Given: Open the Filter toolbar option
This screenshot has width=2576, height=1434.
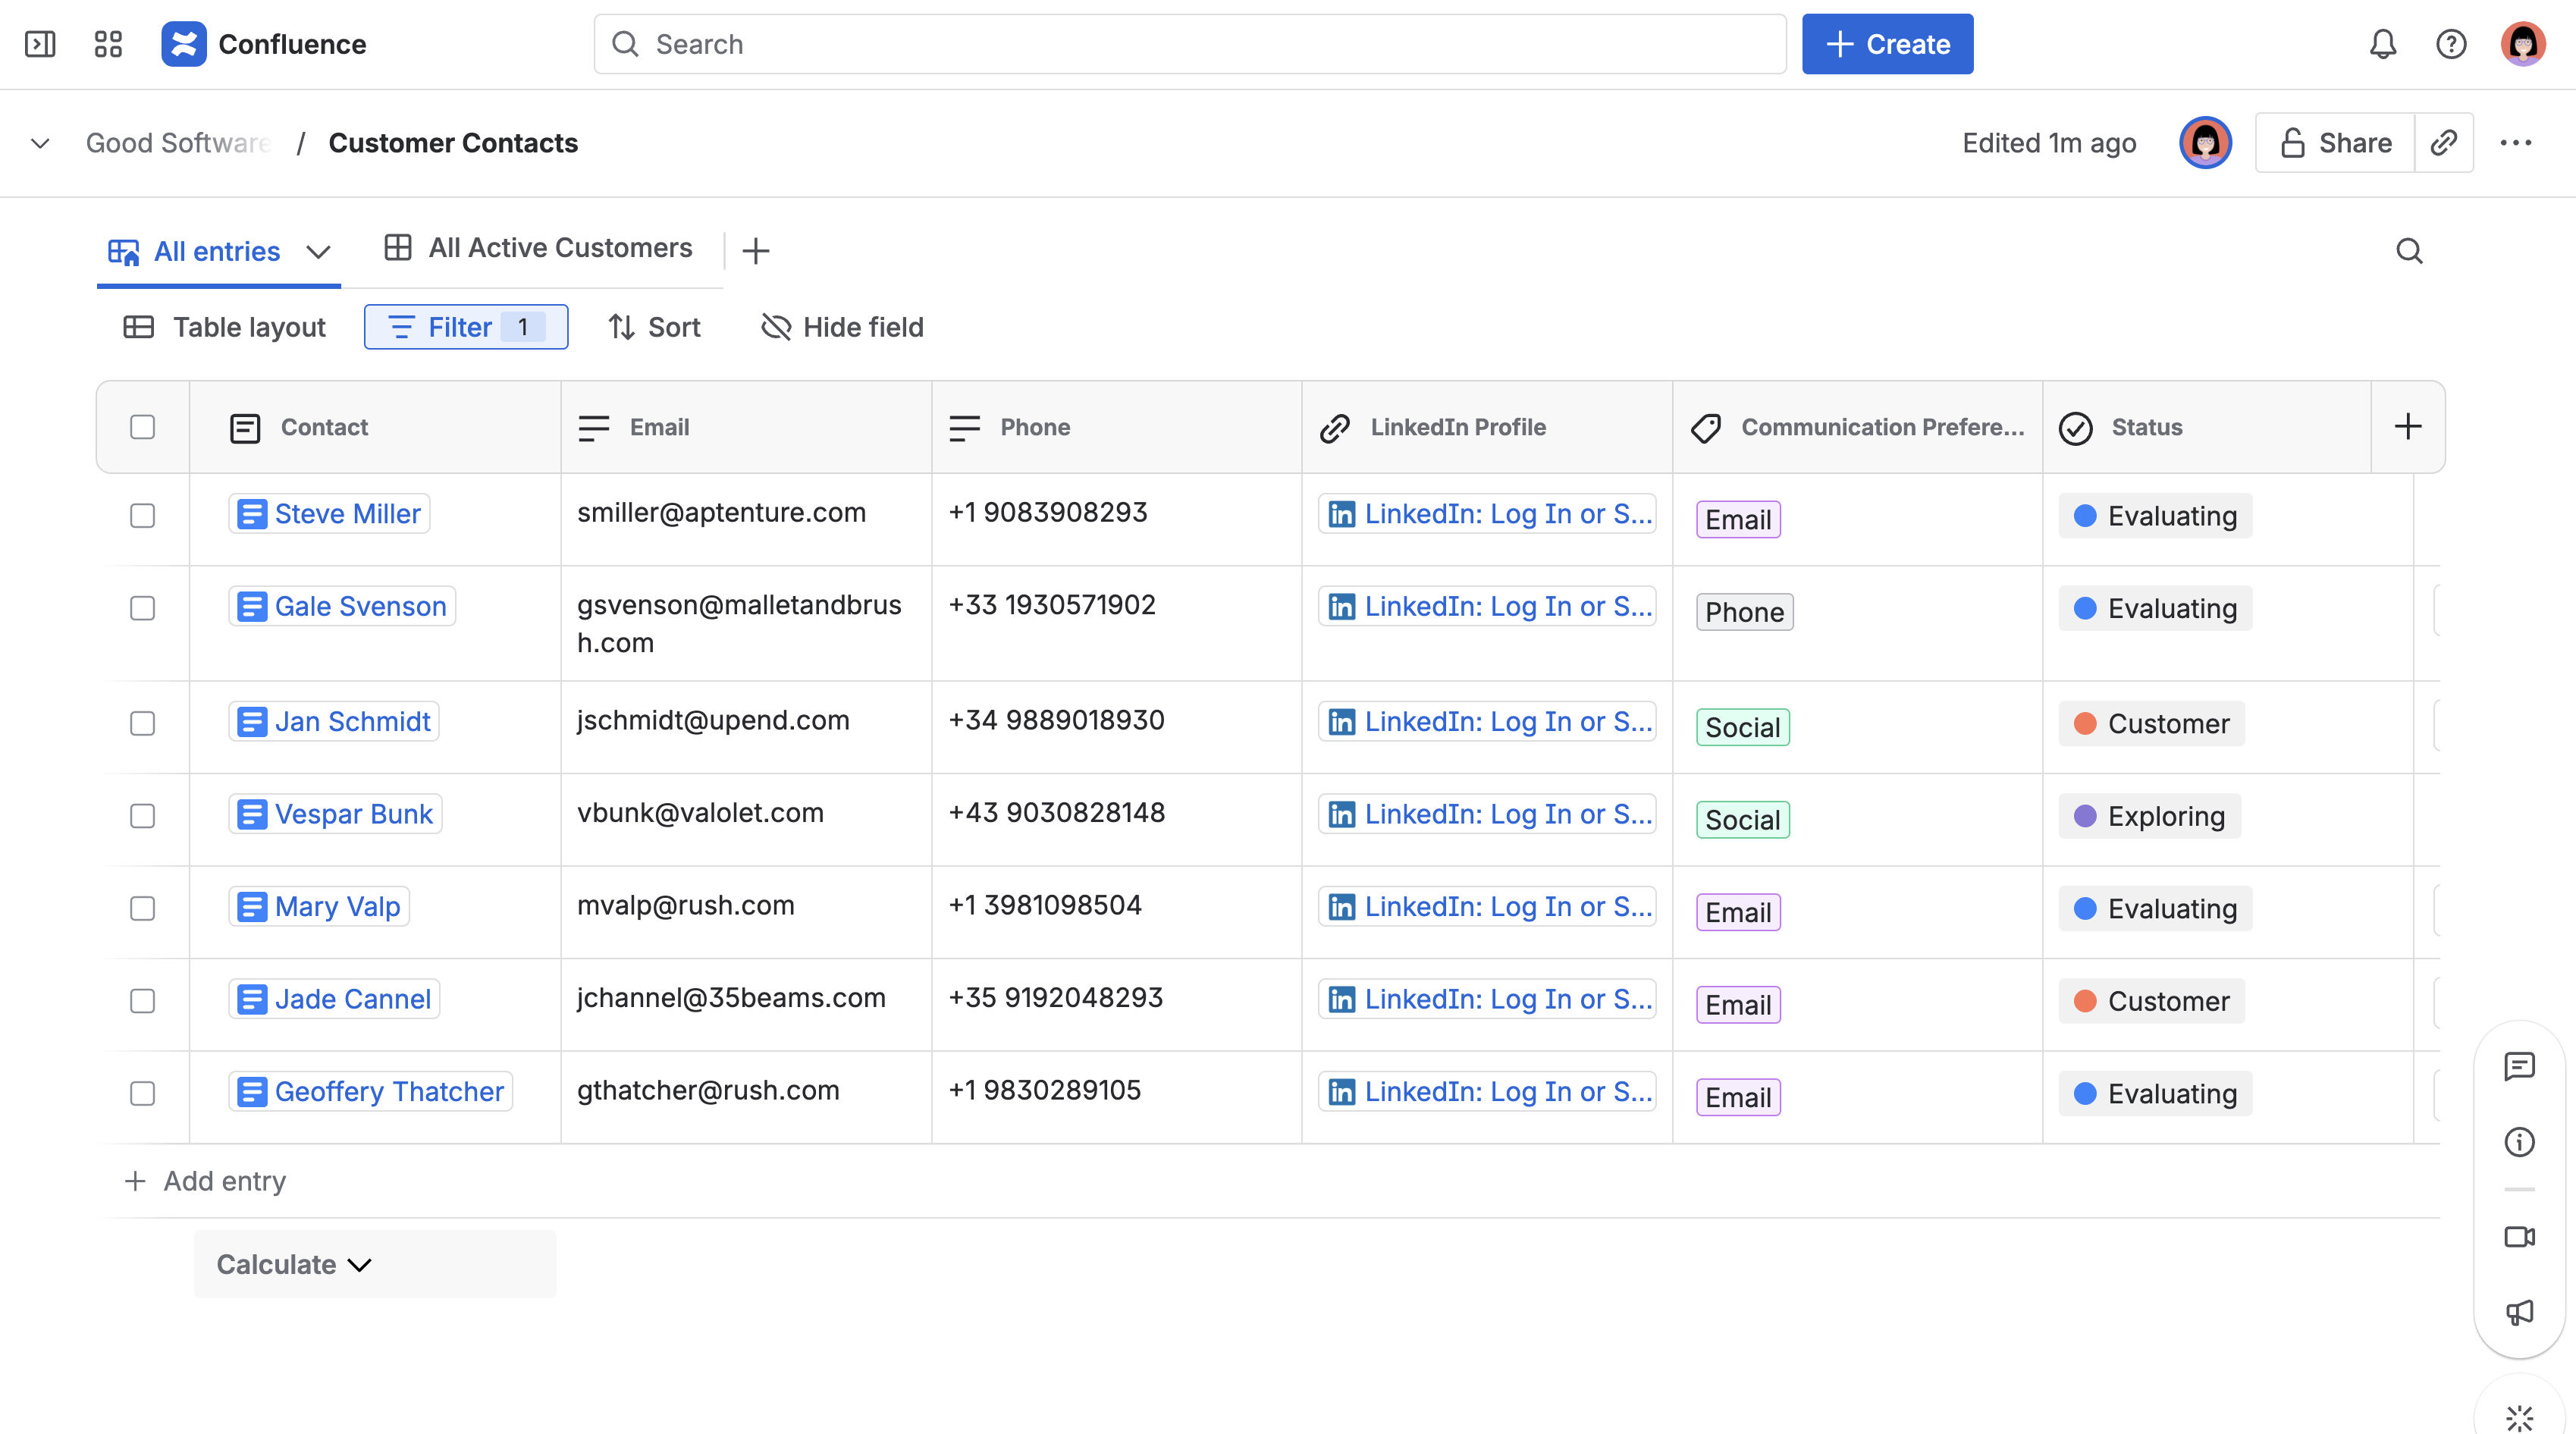Looking at the screenshot, I should [466, 327].
